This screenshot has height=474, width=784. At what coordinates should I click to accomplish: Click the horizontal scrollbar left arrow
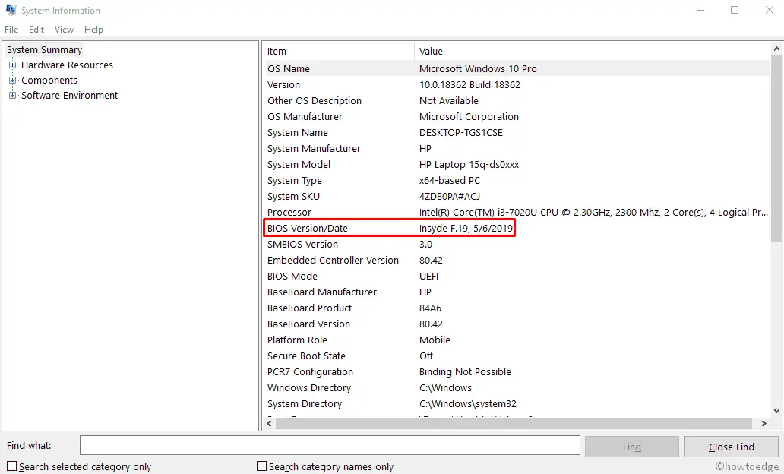tap(269, 423)
